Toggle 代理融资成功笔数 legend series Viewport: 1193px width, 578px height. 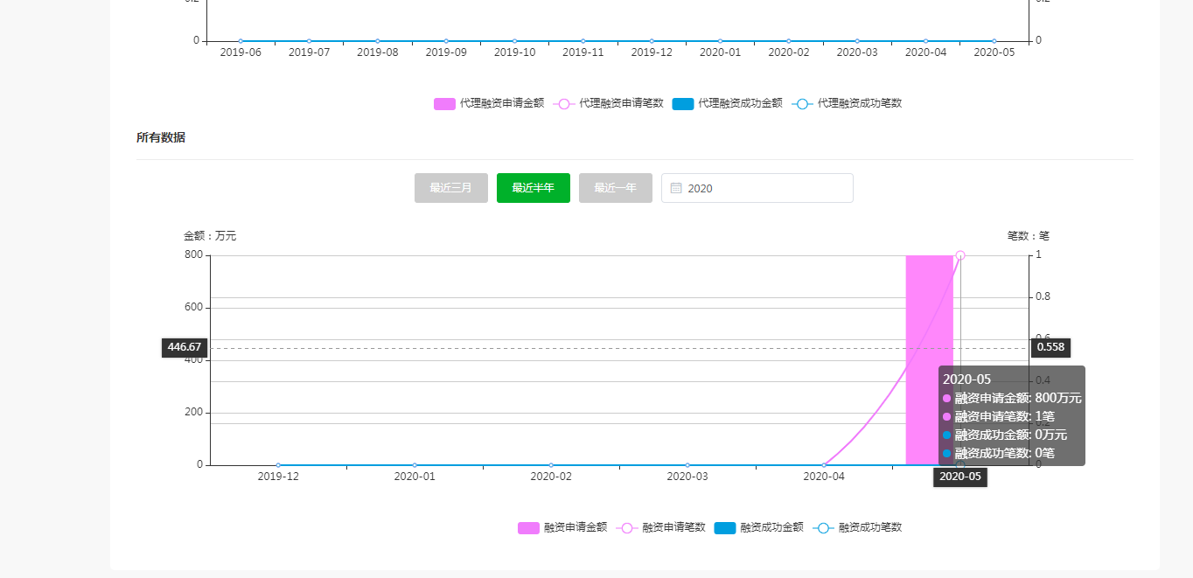847,103
